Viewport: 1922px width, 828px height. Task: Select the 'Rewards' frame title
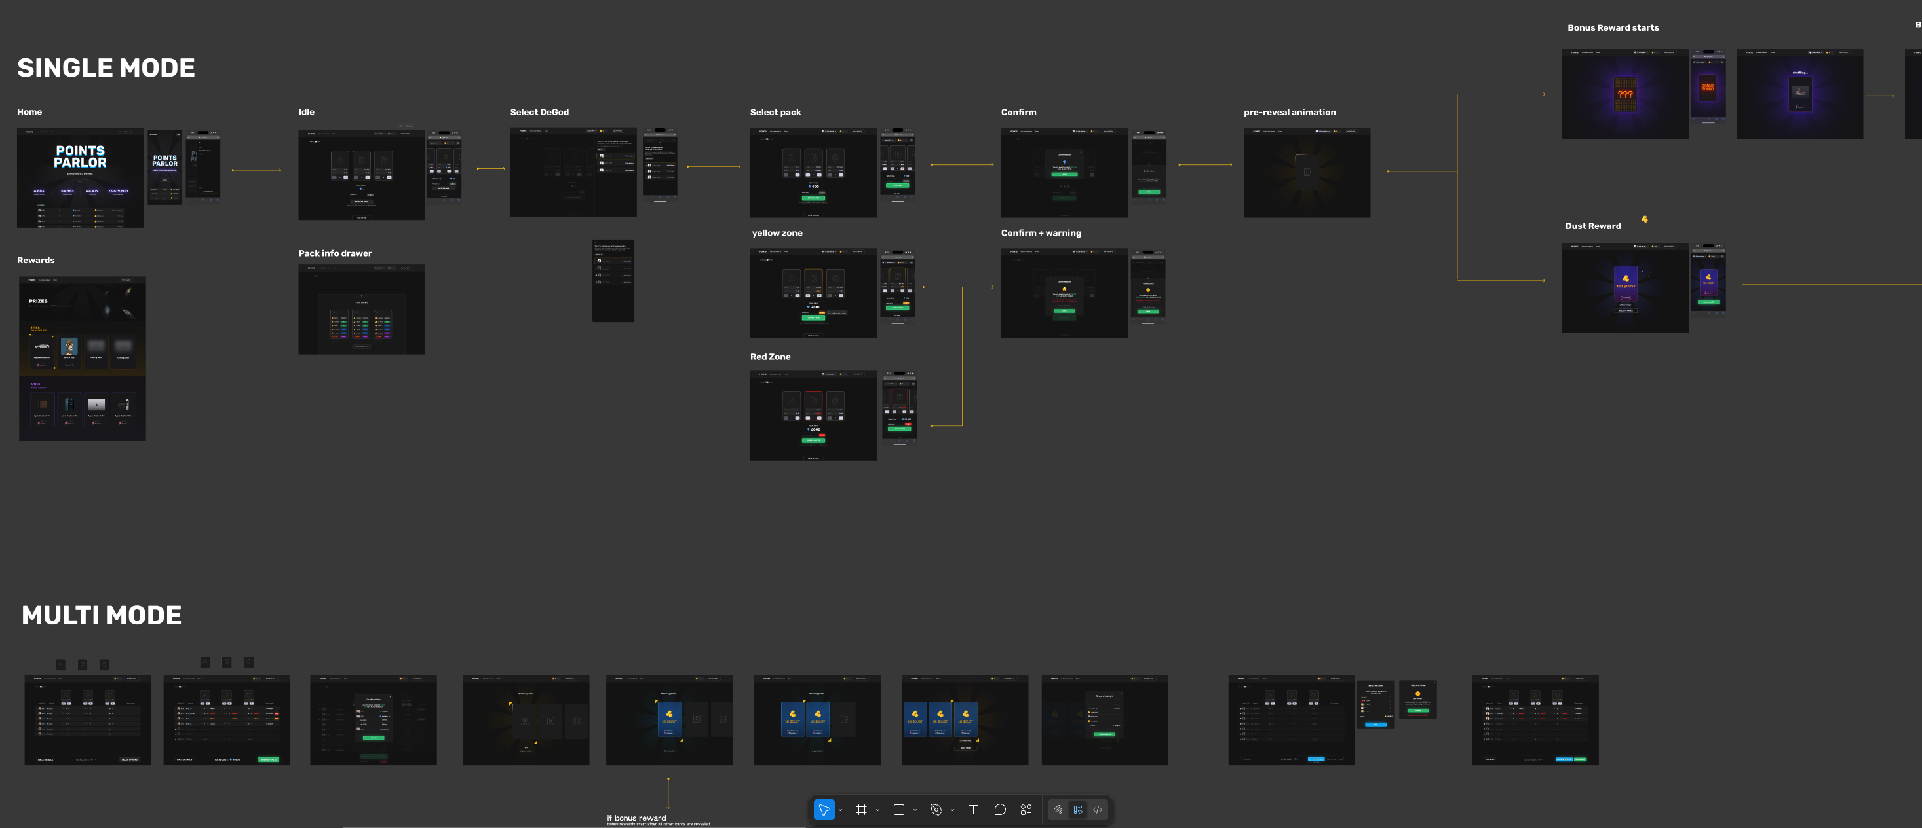pos(36,259)
